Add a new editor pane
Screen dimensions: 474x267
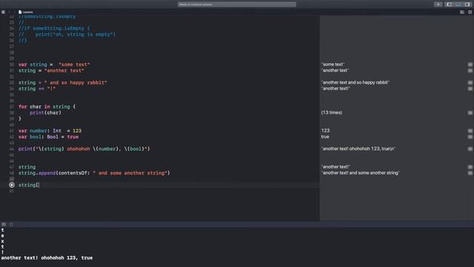470,12
